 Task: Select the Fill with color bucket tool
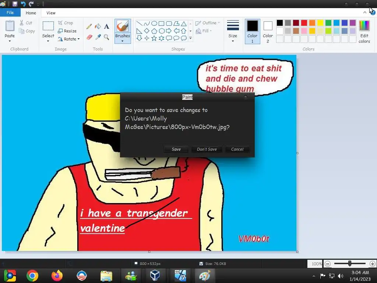click(98, 26)
